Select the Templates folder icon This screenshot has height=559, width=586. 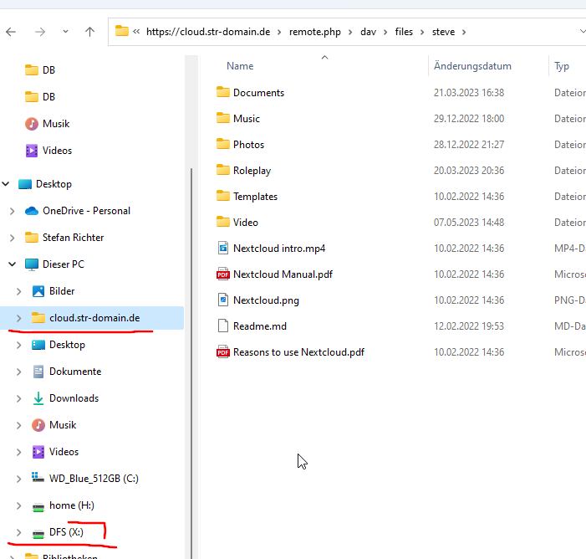[223, 196]
